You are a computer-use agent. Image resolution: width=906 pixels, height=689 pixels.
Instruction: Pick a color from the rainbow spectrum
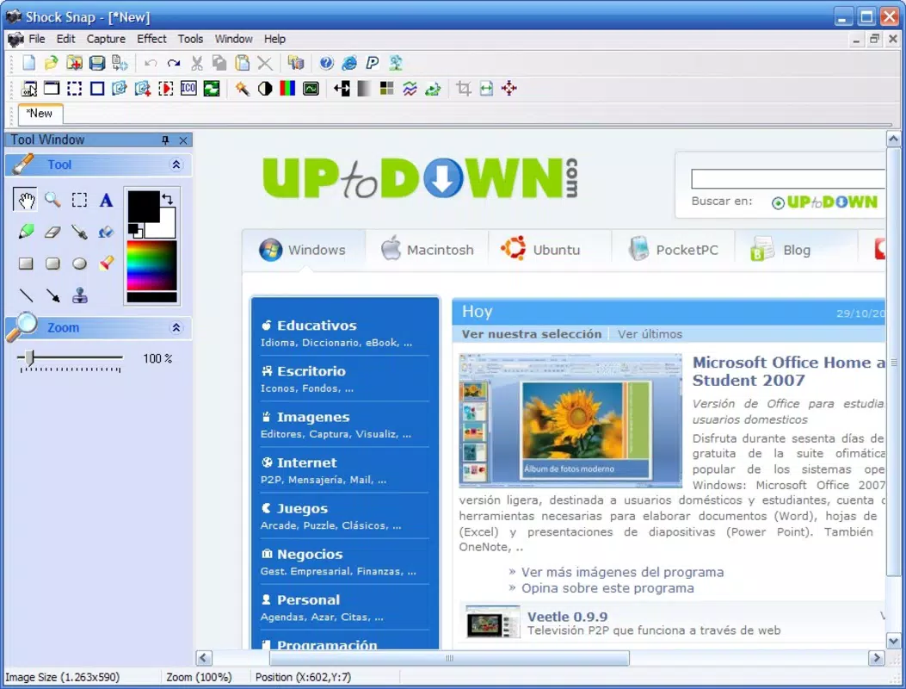pos(151,265)
